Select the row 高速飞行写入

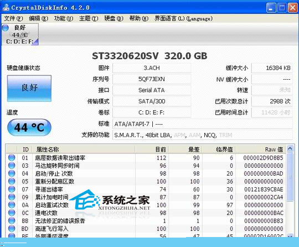[x=146, y=229]
